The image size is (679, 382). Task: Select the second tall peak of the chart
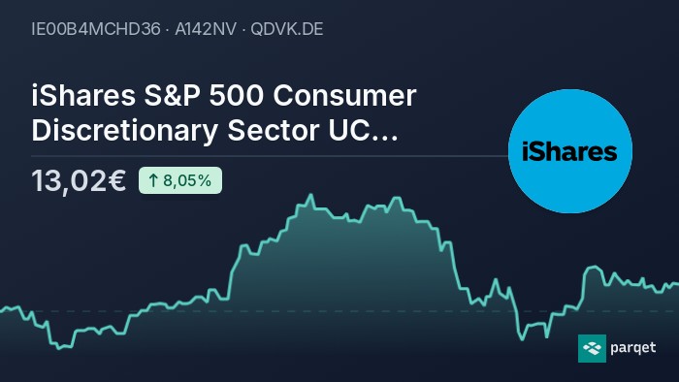pyautogui.click(x=396, y=200)
